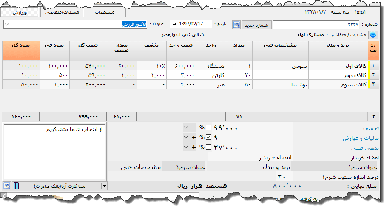Click the orange سود کل column header
Screen dimensions: 384x206
pos(20,50)
